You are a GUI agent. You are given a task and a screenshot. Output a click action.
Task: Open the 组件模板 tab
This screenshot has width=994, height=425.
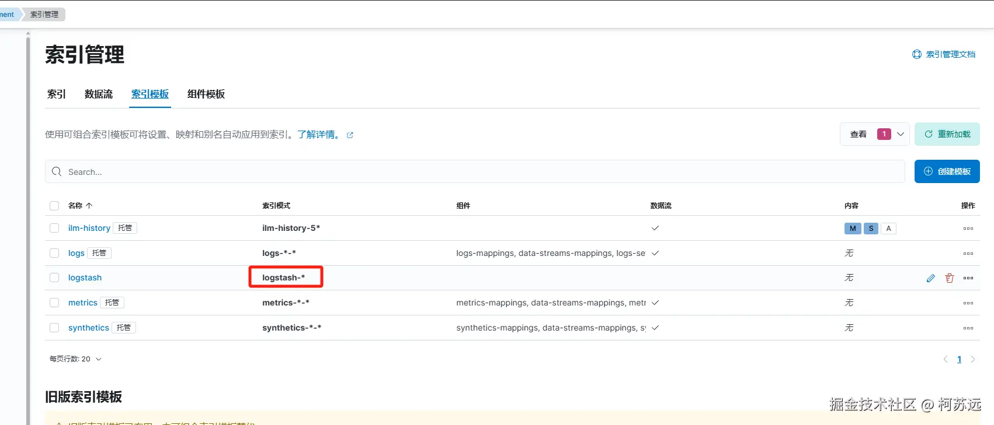206,94
